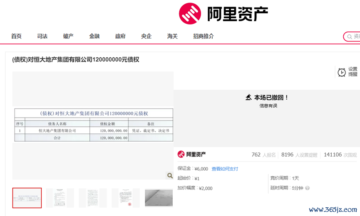Click 8196 人设置提醒 count
360x216 pixels.
pos(299,155)
